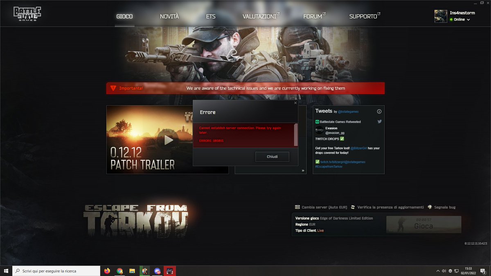Image resolution: width=491 pixels, height=276 pixels.
Task: Open the NOVITÀ tab
Action: 169,16
